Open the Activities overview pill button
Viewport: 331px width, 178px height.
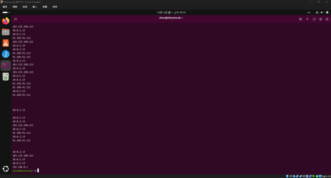coord(6,13)
